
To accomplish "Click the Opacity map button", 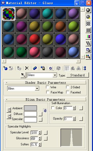I will [81, 119].
